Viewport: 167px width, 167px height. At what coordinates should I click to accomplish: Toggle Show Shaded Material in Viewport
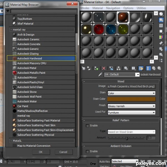coord(141,68)
